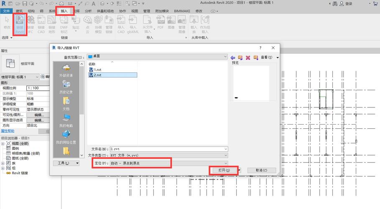Open the Tools dropdown button
This screenshot has width=380, height=209.
point(66,163)
